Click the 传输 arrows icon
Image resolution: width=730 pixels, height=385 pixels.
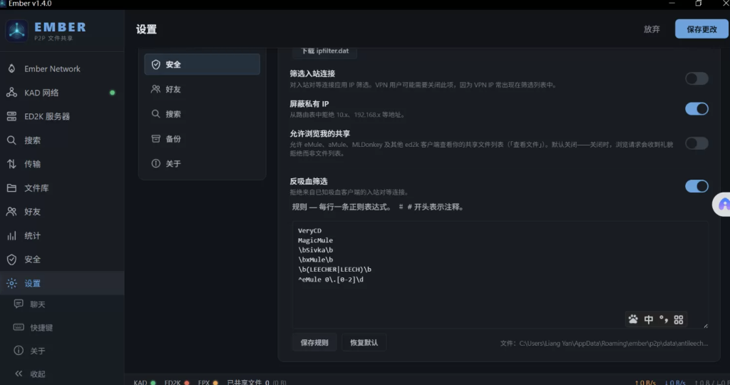[x=11, y=164]
